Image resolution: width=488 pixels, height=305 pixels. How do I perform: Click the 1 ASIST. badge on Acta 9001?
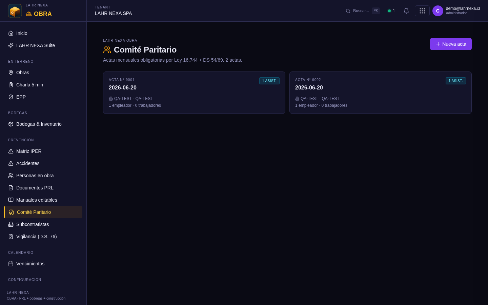click(x=269, y=81)
